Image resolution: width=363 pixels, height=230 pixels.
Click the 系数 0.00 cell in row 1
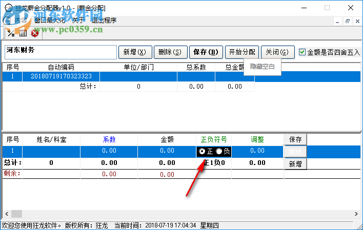109,152
